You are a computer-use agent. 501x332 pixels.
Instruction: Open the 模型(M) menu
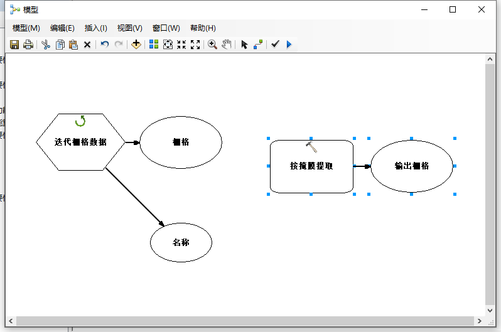(26, 28)
